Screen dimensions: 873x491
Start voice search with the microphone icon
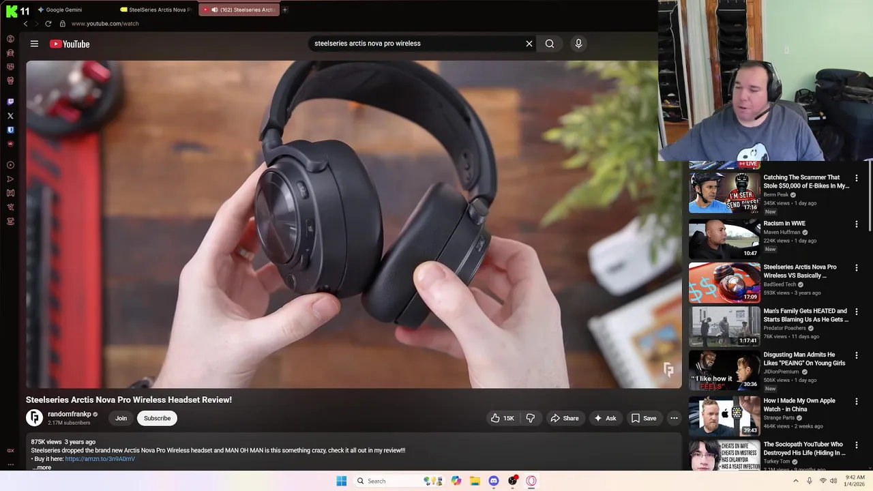click(x=578, y=44)
